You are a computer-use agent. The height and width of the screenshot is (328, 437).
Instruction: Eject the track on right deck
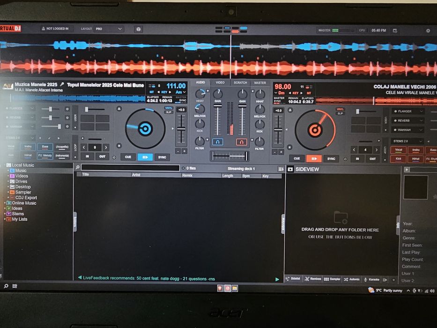[x=290, y=110]
